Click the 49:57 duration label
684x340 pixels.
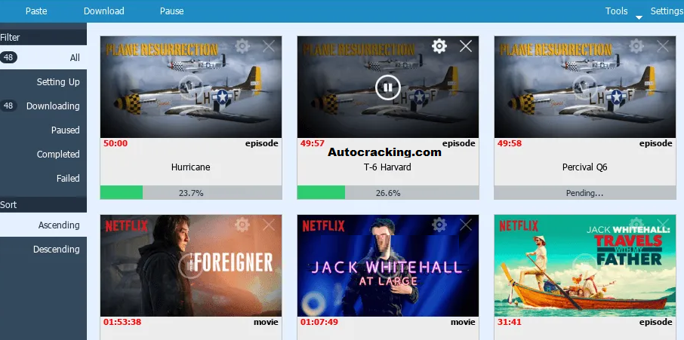pyautogui.click(x=313, y=143)
